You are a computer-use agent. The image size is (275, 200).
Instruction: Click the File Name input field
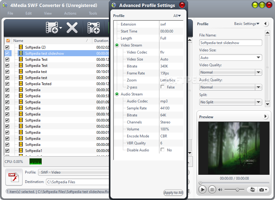(x=231, y=43)
